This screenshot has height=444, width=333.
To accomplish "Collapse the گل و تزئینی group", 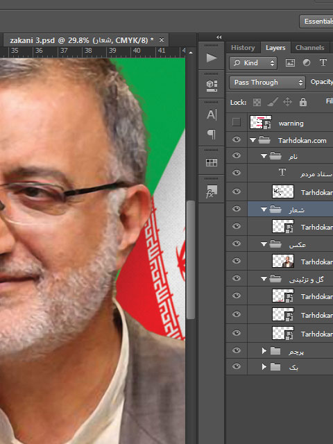I will click(x=264, y=279).
